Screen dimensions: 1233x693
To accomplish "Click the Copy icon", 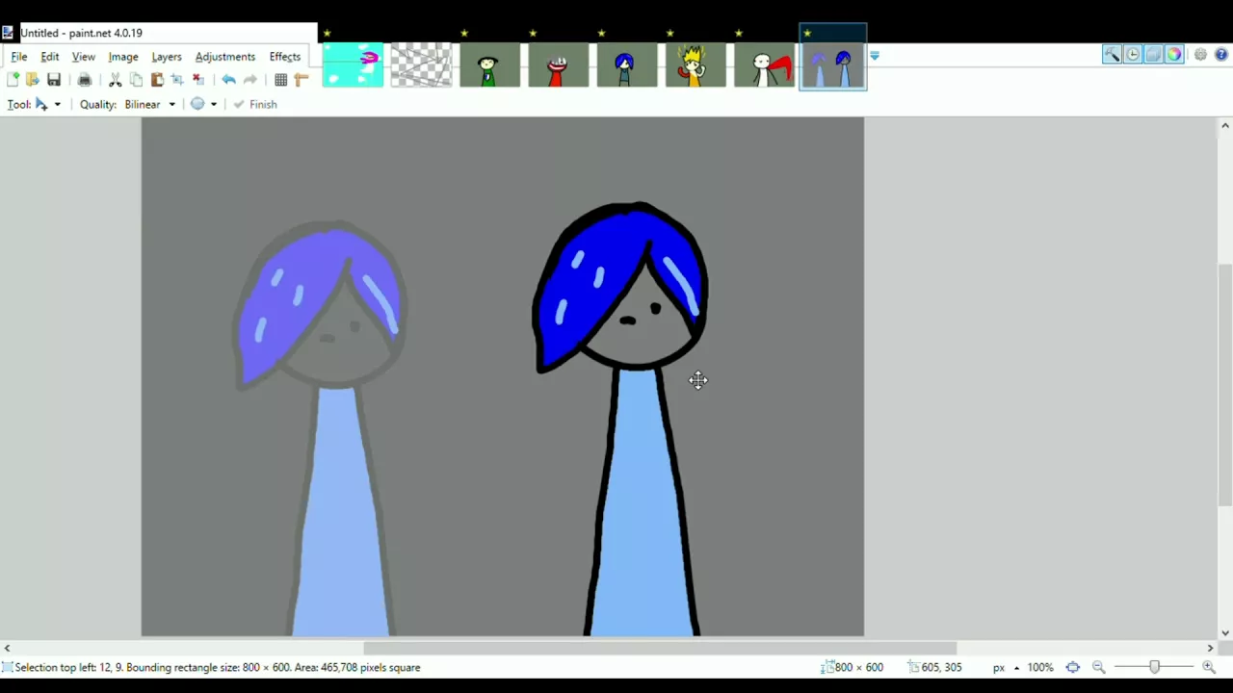I will pyautogui.click(x=136, y=80).
